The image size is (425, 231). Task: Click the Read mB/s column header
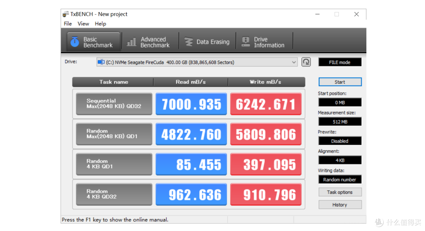190,82
